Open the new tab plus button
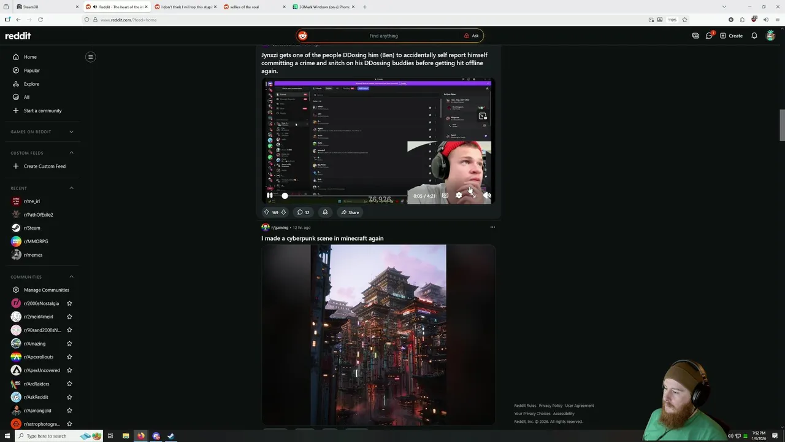Image resolution: width=785 pixels, height=442 pixels. (364, 7)
